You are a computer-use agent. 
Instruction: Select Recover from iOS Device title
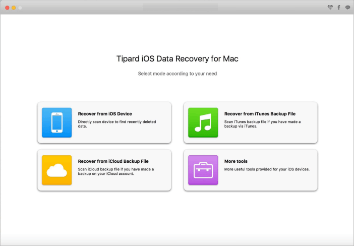click(x=105, y=114)
